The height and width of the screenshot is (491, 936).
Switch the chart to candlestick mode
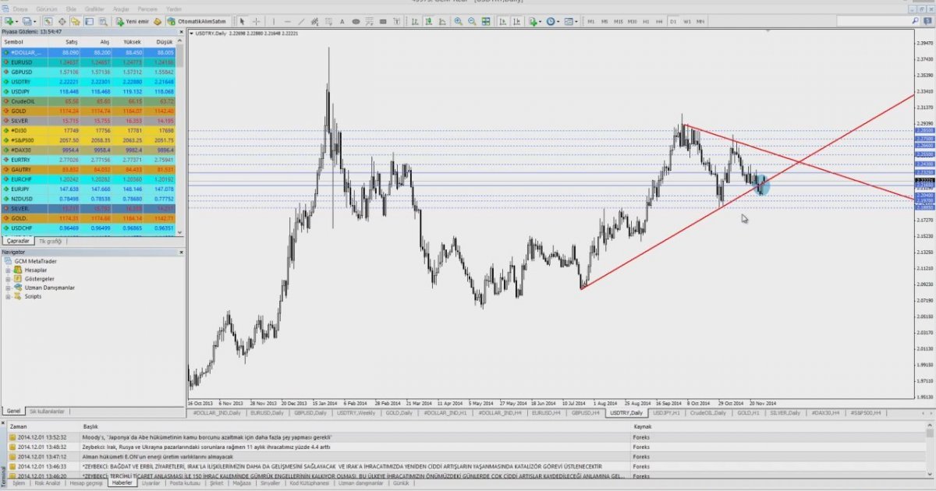(429, 22)
